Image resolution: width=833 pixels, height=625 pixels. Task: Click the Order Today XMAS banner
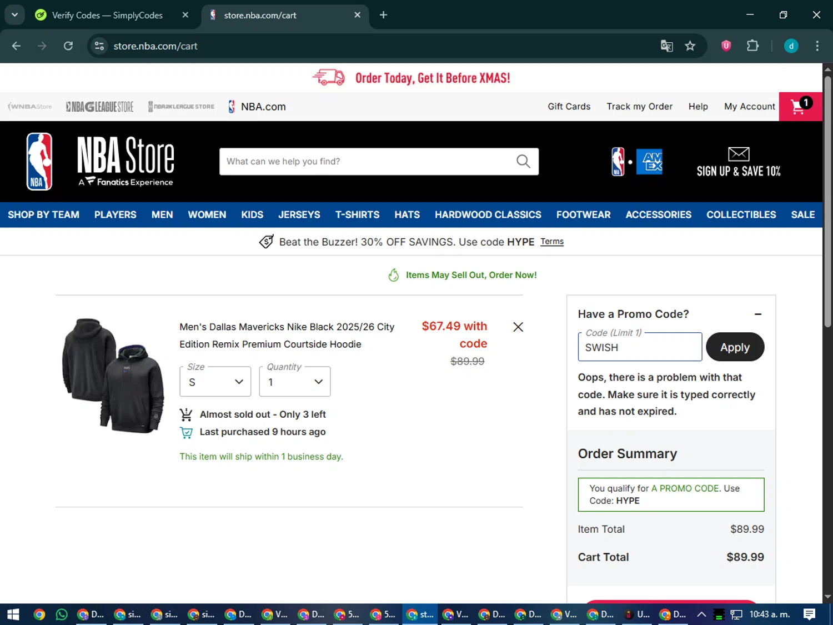pyautogui.click(x=412, y=78)
